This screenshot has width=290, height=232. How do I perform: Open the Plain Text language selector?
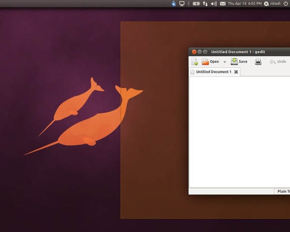pyautogui.click(x=282, y=191)
